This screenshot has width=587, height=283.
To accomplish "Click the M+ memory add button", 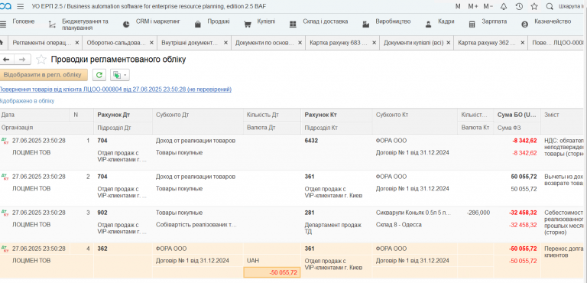I will pos(473,6).
